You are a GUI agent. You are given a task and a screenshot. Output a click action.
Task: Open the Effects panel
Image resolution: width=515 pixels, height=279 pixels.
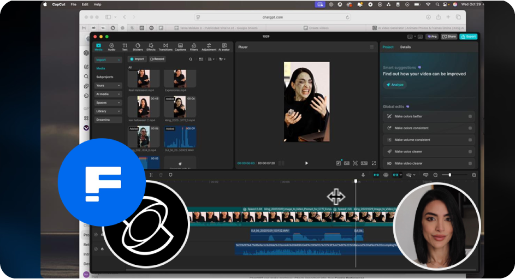tap(151, 47)
